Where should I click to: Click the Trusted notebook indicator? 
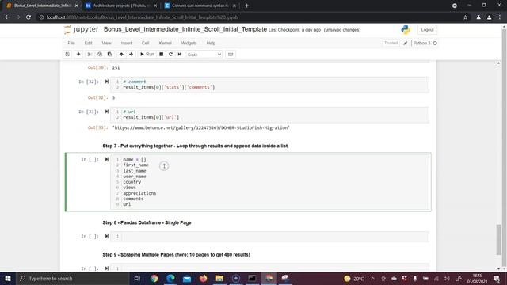(x=391, y=43)
